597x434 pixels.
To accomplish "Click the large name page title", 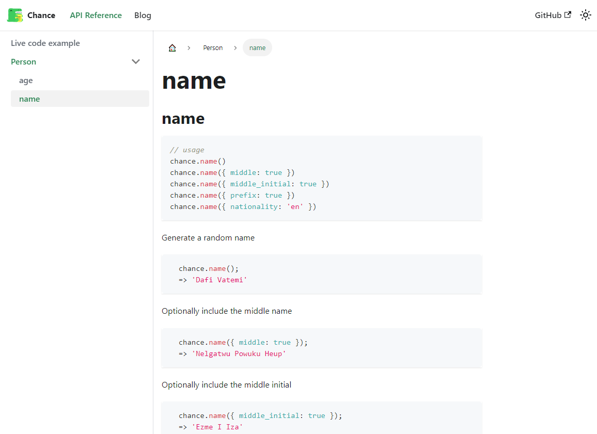I will (x=194, y=81).
